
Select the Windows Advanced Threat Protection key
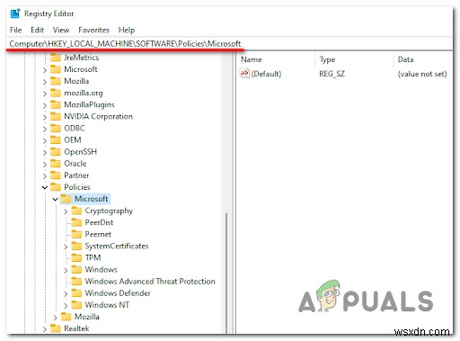150,282
